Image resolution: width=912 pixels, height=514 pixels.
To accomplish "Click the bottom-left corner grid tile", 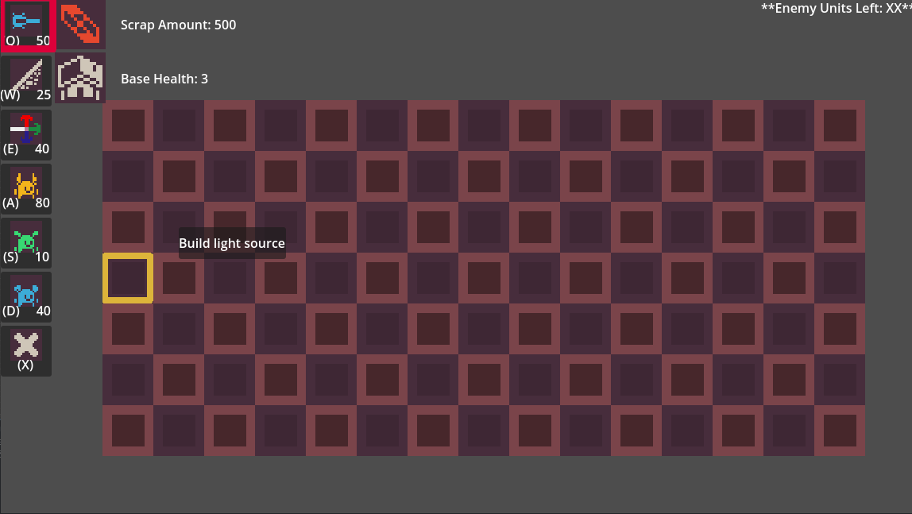I will point(128,431).
